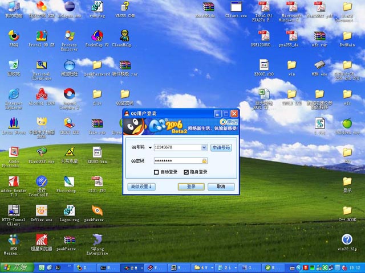This screenshot has height=273, width=365.
Task: Open the SocksCap V2 desktop icon
Action: coord(97,36)
